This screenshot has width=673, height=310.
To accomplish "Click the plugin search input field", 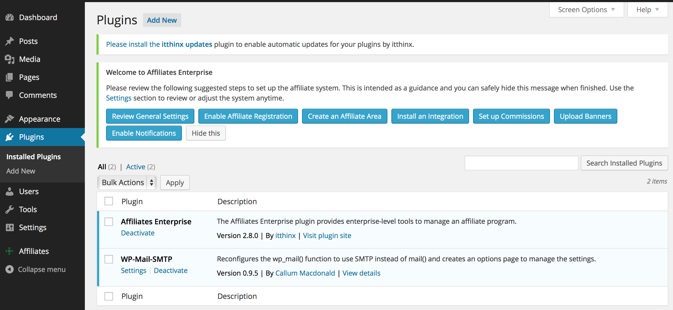I will 521,163.
